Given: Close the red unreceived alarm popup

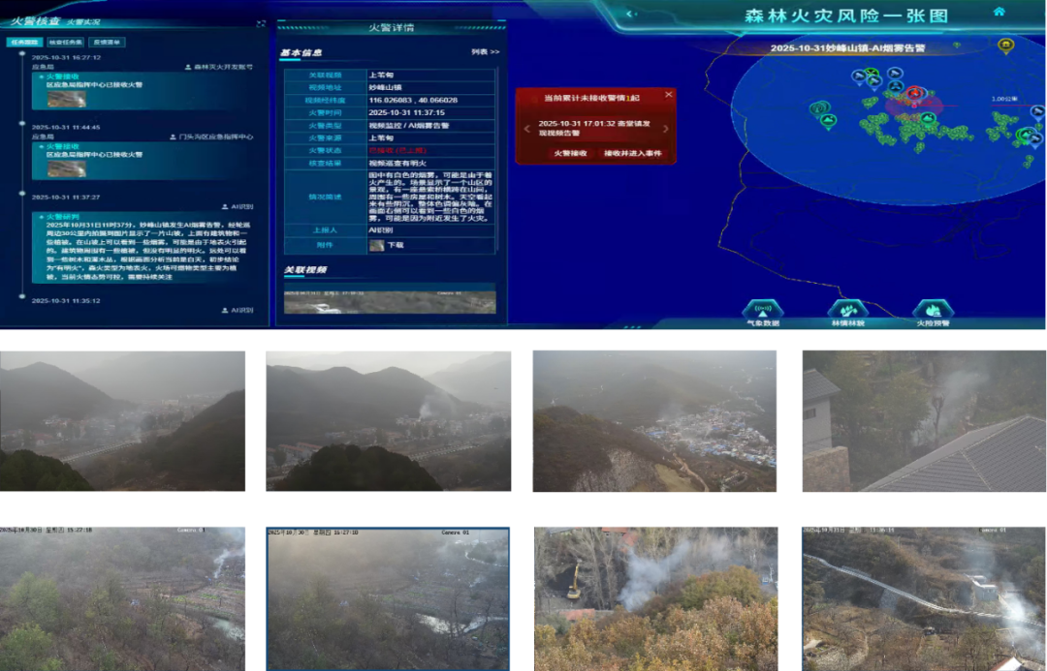Looking at the screenshot, I should click(668, 95).
